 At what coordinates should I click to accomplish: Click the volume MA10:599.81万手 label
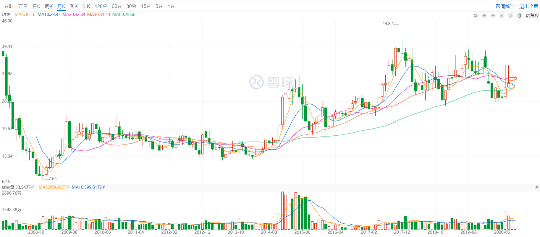(88, 187)
